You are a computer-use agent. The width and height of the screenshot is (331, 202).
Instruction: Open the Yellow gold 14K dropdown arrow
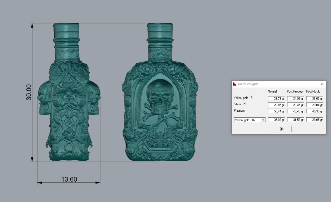tap(263, 120)
